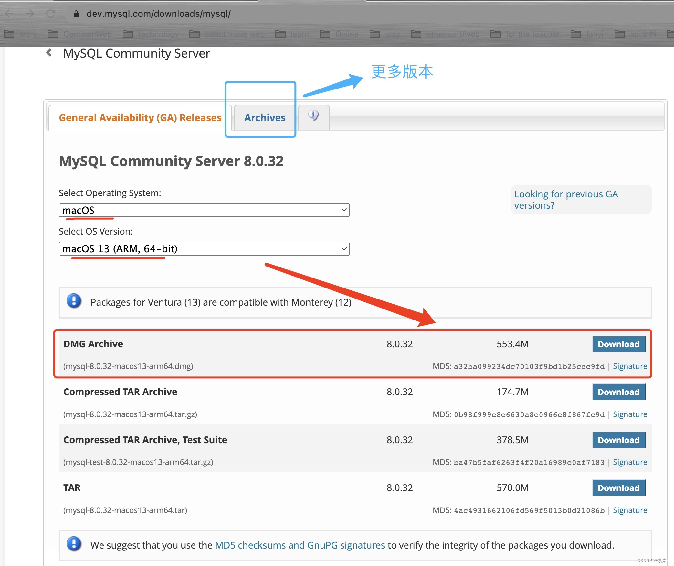The image size is (674, 566).
Task: Open Signature link for mysql-test tar.gz
Action: point(630,462)
